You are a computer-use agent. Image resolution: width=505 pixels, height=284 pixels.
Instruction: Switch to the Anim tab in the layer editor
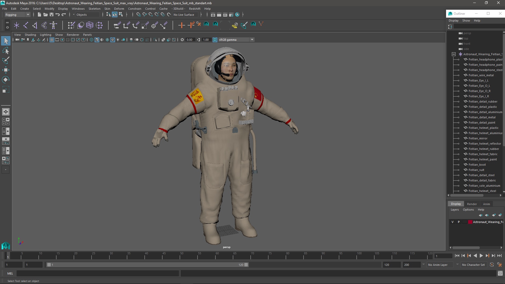(486, 204)
